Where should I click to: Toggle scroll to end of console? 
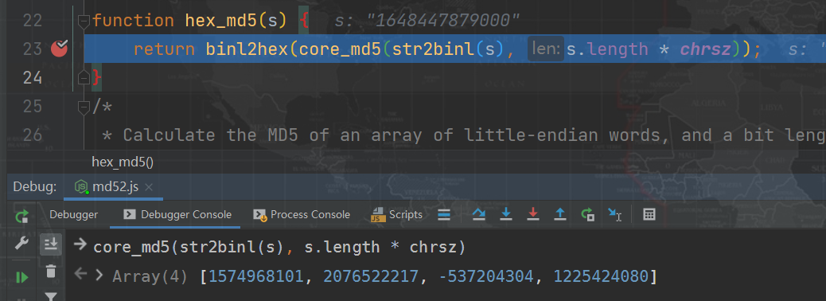(x=51, y=244)
